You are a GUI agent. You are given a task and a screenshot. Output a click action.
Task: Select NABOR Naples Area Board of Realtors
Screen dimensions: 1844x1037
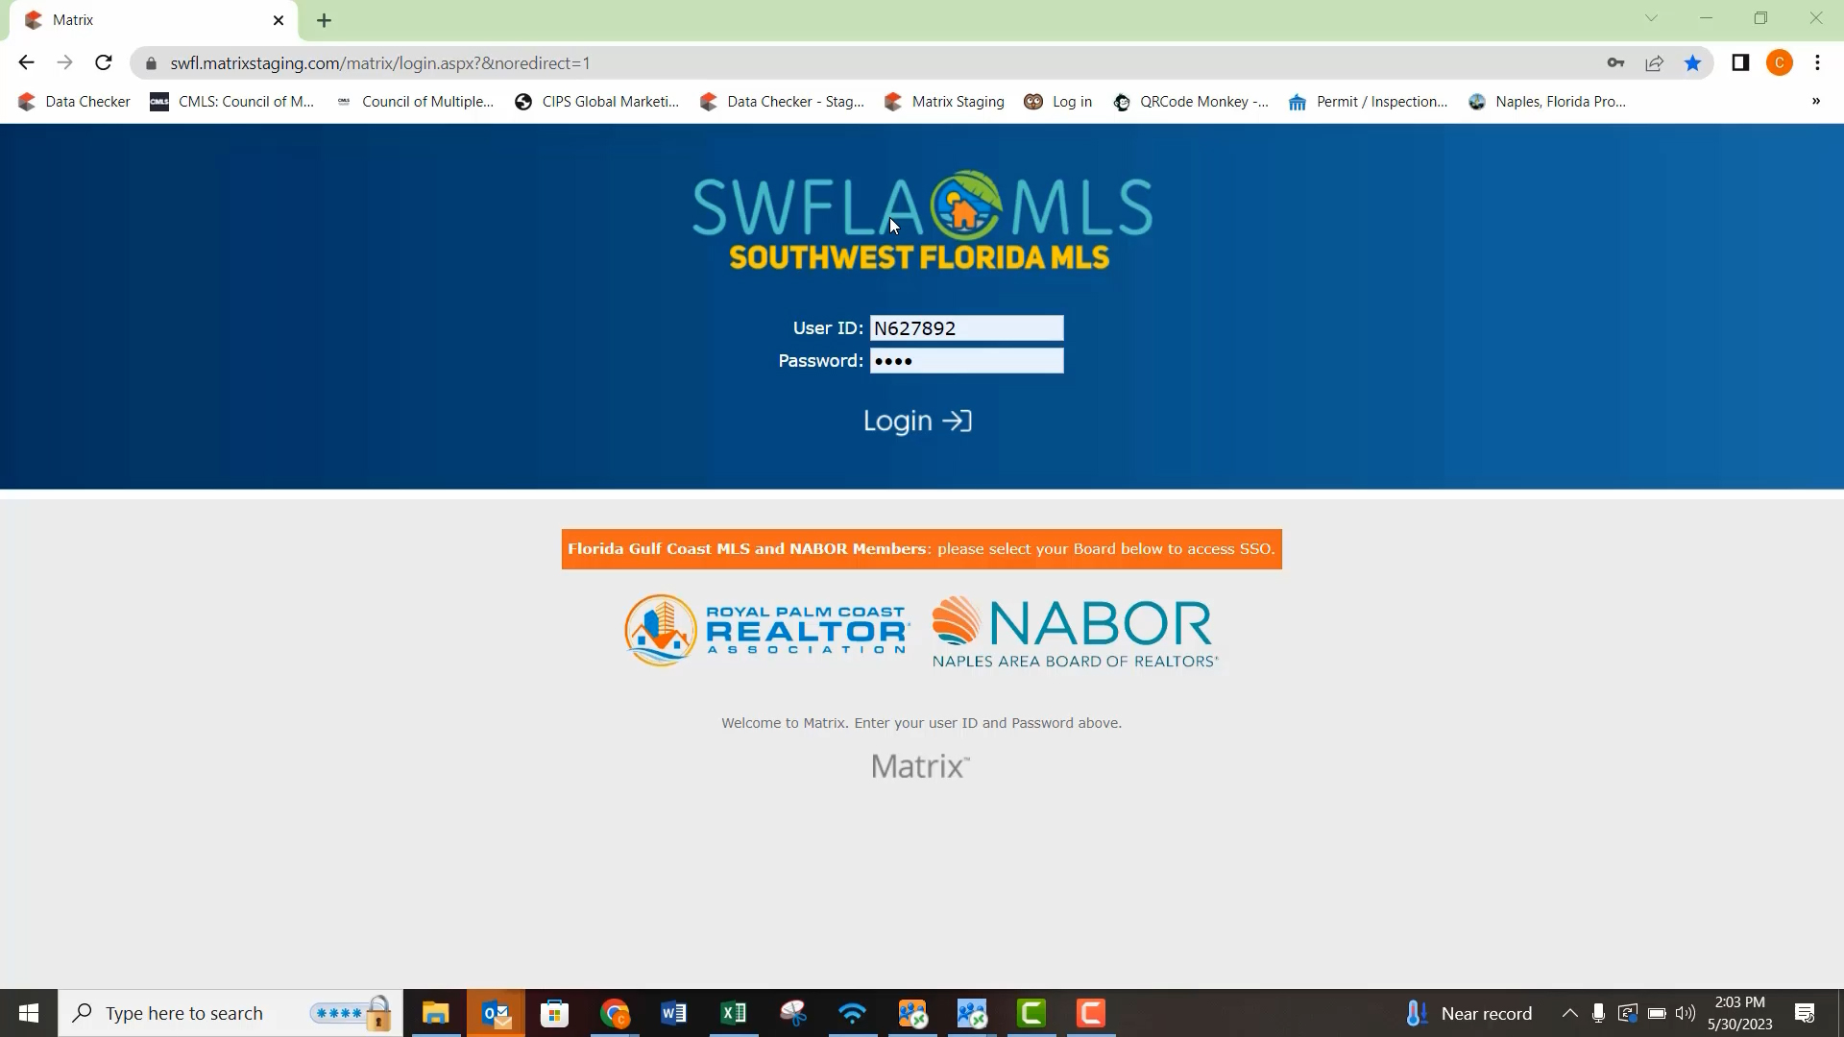click(1075, 632)
